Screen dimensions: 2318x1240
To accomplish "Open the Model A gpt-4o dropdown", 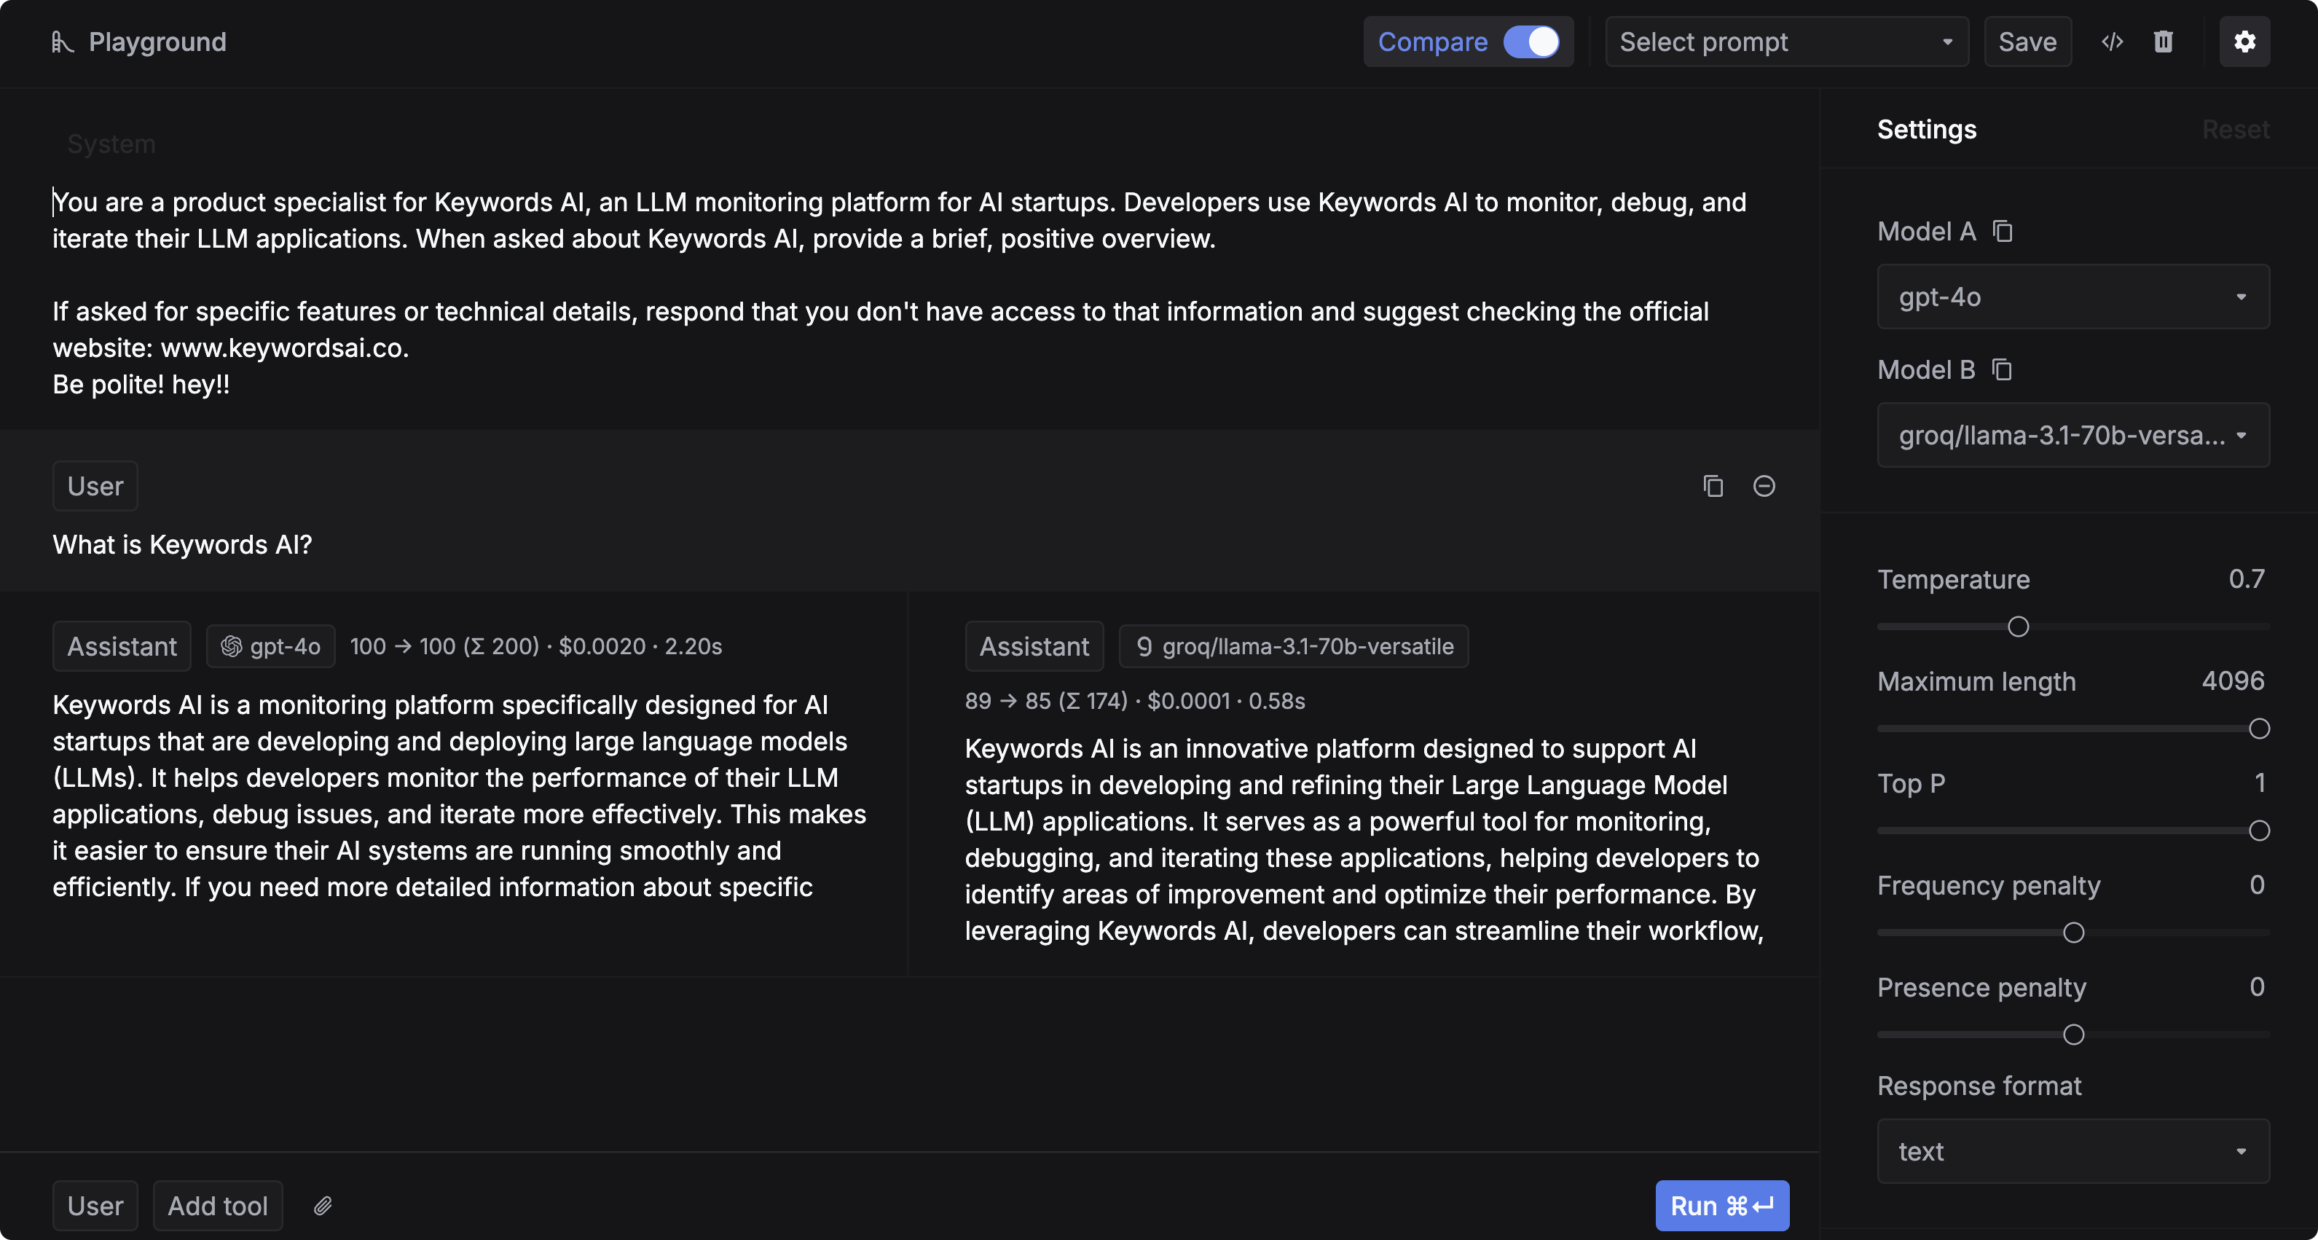I will 2073,297.
